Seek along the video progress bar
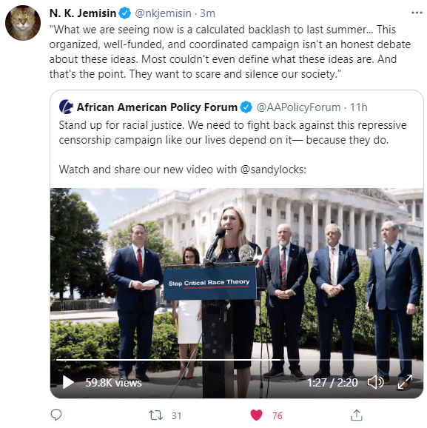This screenshot has height=428, width=427. (234, 360)
